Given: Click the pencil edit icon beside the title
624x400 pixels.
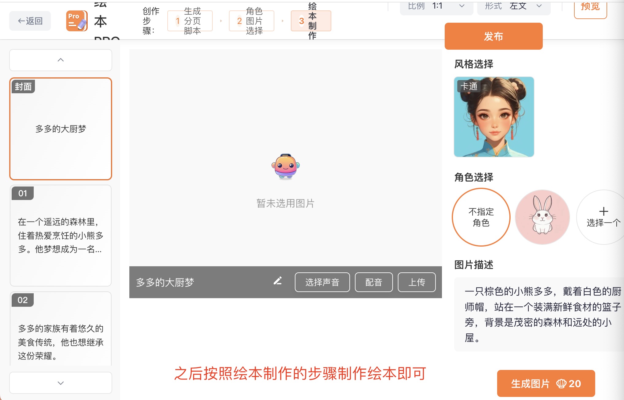Looking at the screenshot, I should 278,281.
